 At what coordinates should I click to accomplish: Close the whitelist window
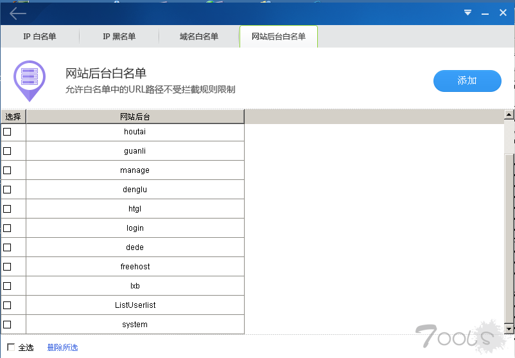click(x=503, y=13)
